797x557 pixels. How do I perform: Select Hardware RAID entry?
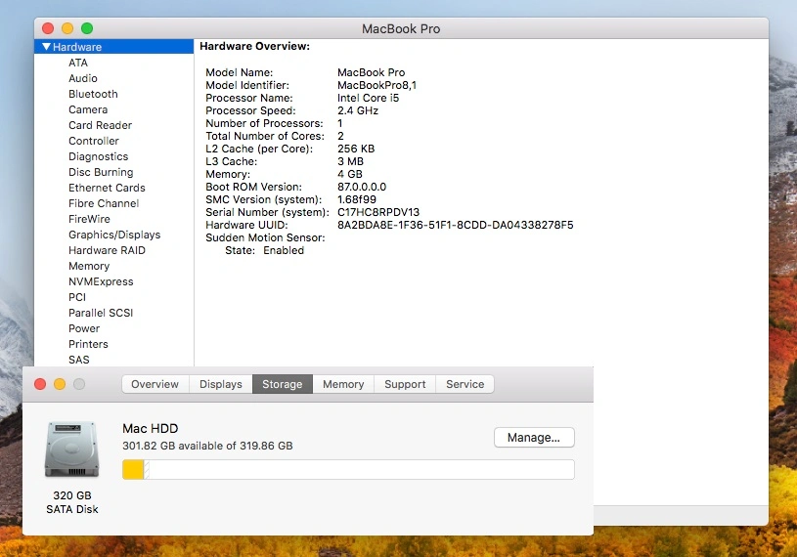107,250
